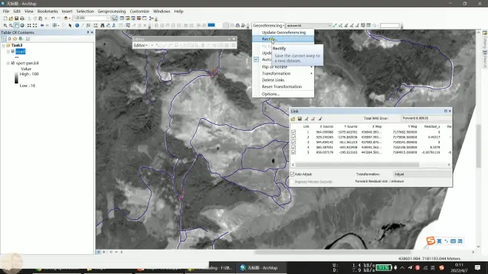This screenshot has width=488, height=274.
Task: Open the File menu
Action: point(6,11)
